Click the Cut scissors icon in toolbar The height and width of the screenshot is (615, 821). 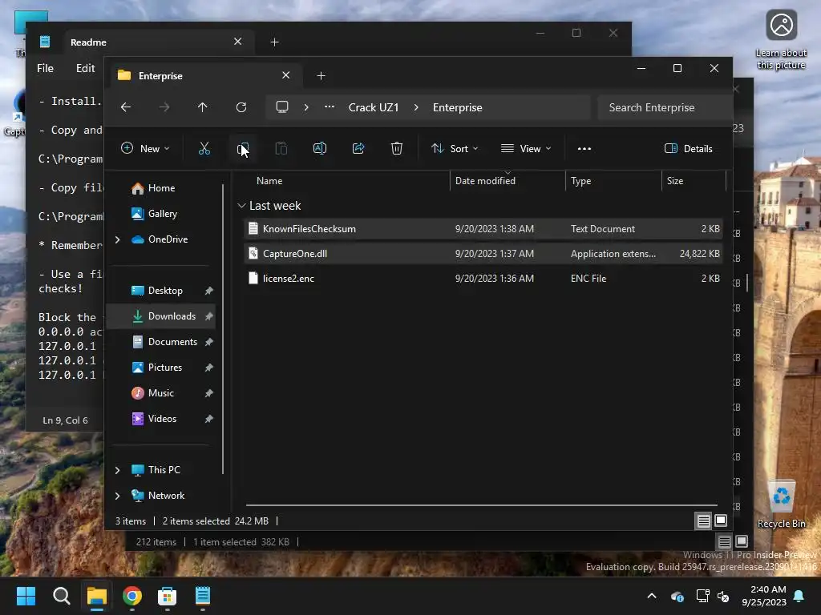click(204, 148)
